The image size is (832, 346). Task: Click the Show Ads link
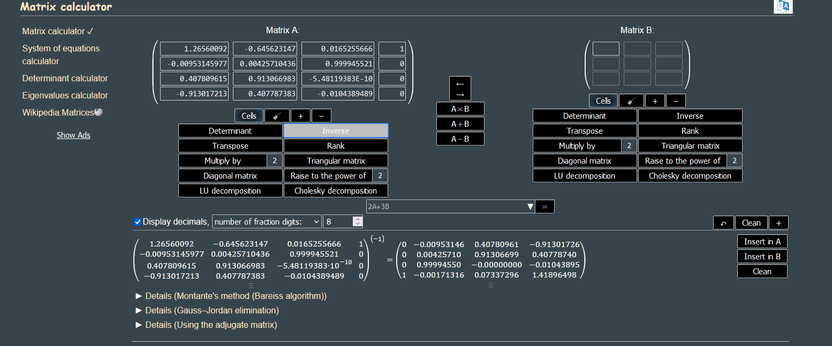pos(73,135)
